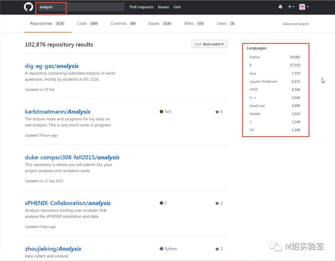
Task: Click the star icon on karlstroetmann/Analysis
Action: (x=217, y=112)
